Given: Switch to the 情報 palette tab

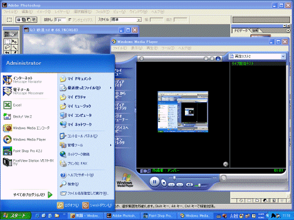Looking at the screenshot, I should tap(255, 30).
